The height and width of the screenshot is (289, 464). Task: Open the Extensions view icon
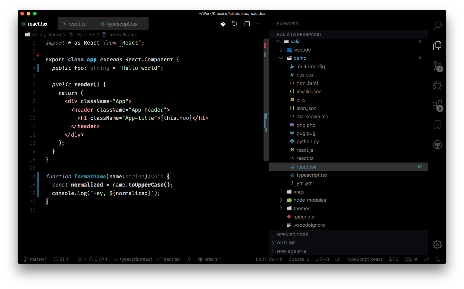click(437, 105)
